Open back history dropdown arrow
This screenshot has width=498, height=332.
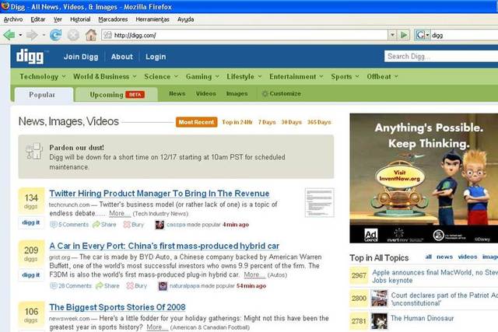pyautogui.click(x=20, y=34)
